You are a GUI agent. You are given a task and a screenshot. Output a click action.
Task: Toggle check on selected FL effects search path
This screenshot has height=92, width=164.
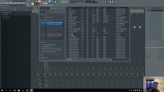pyautogui.click(x=42, y=23)
